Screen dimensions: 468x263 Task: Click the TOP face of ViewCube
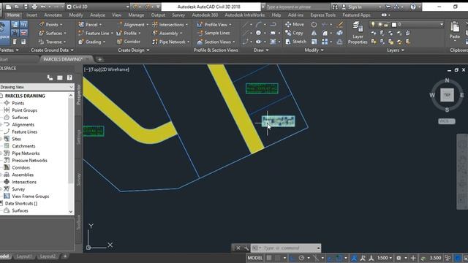click(447, 95)
